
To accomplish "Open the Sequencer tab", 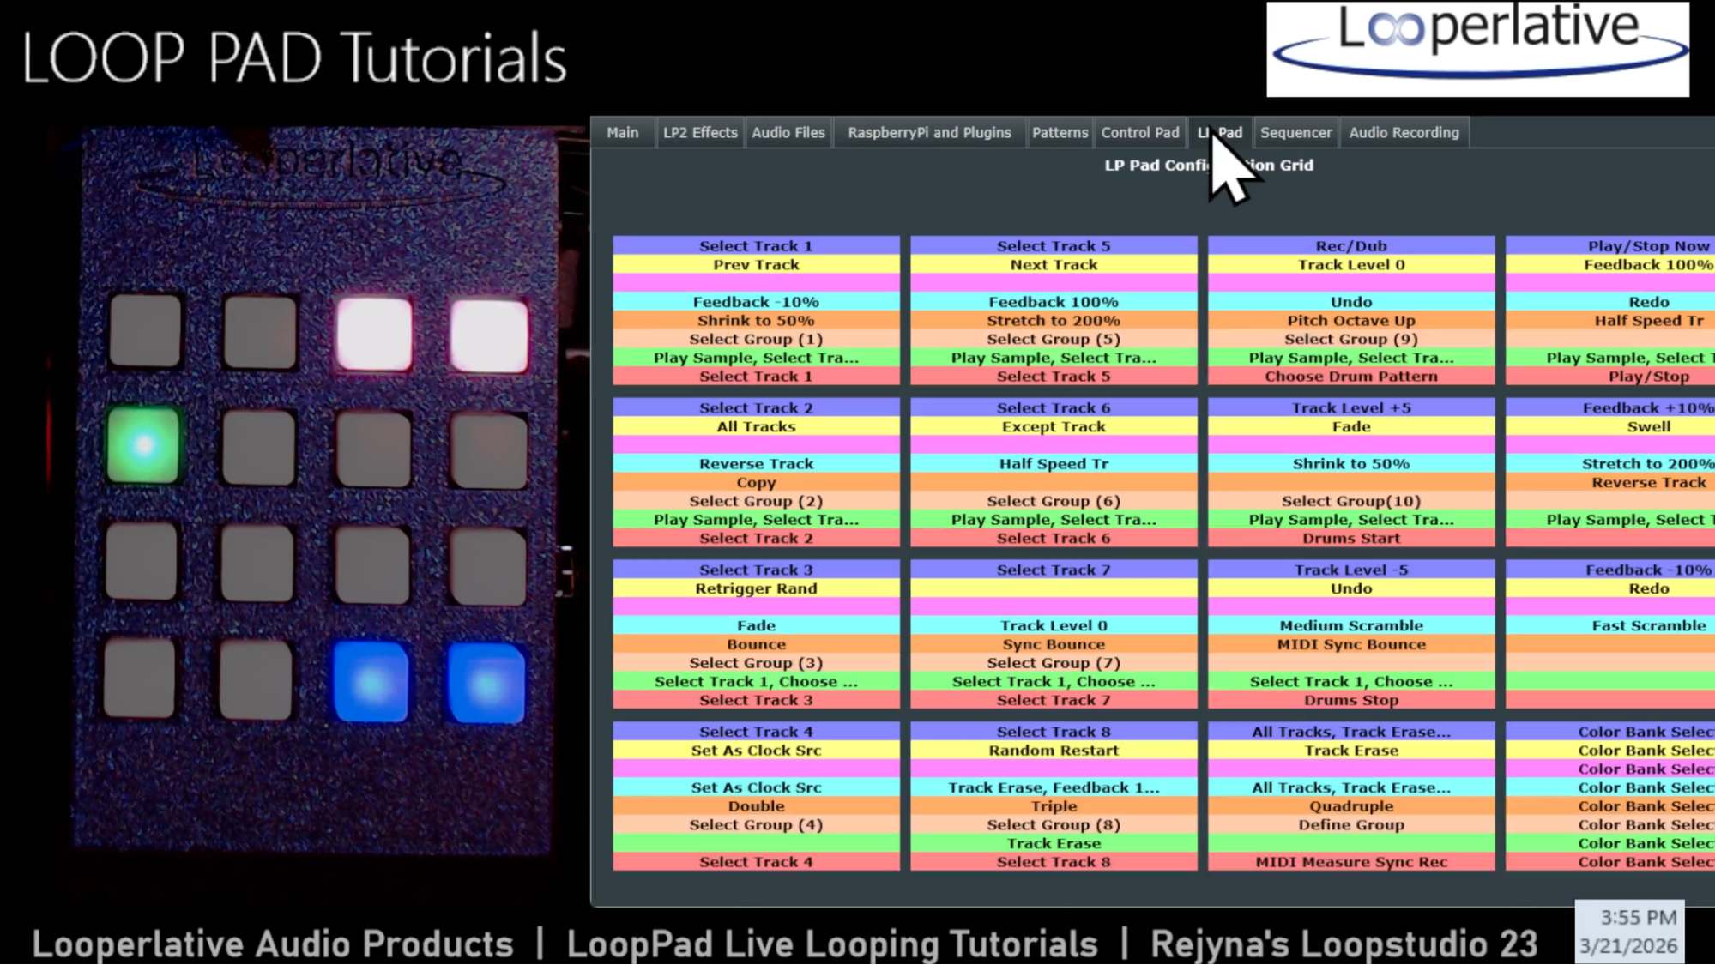I will (1295, 133).
